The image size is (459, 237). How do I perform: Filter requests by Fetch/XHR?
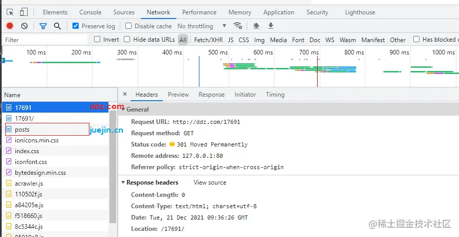pos(208,40)
